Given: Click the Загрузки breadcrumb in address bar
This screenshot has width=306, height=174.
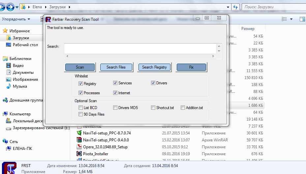Looking at the screenshot, I should (57, 7).
